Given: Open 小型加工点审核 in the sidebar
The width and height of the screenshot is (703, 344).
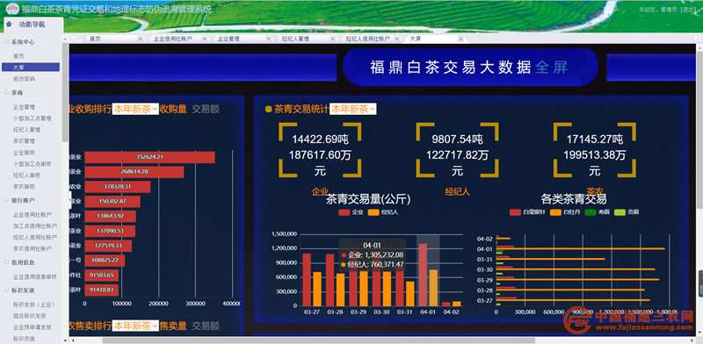Looking at the screenshot, I should pos(33,163).
